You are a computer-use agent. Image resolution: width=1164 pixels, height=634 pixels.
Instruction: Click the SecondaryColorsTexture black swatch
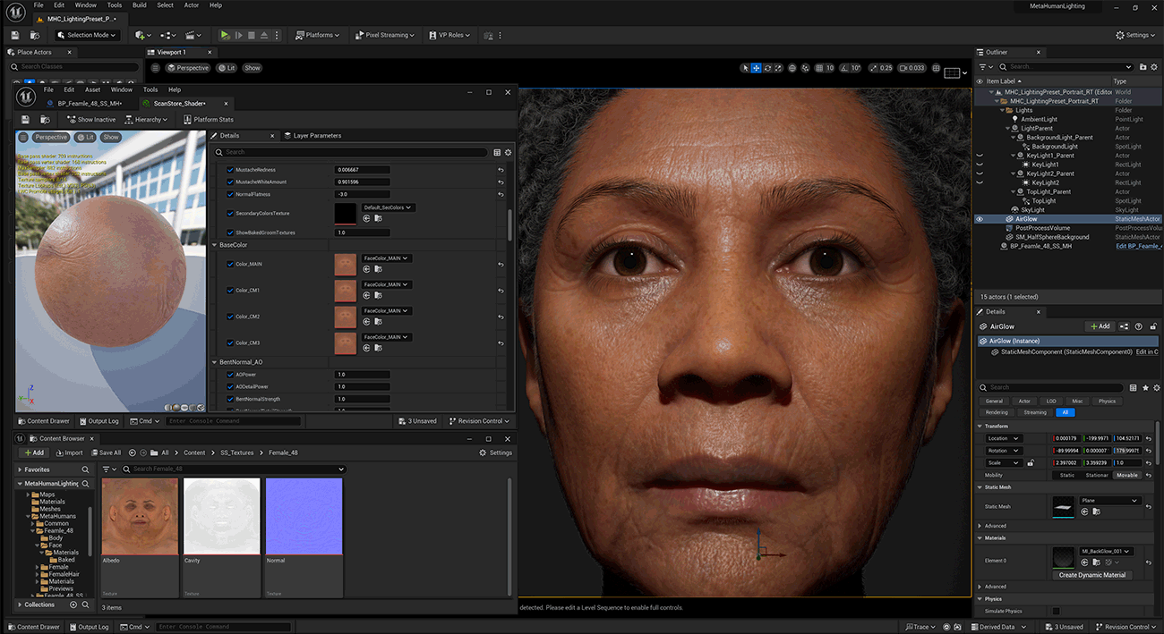click(346, 214)
